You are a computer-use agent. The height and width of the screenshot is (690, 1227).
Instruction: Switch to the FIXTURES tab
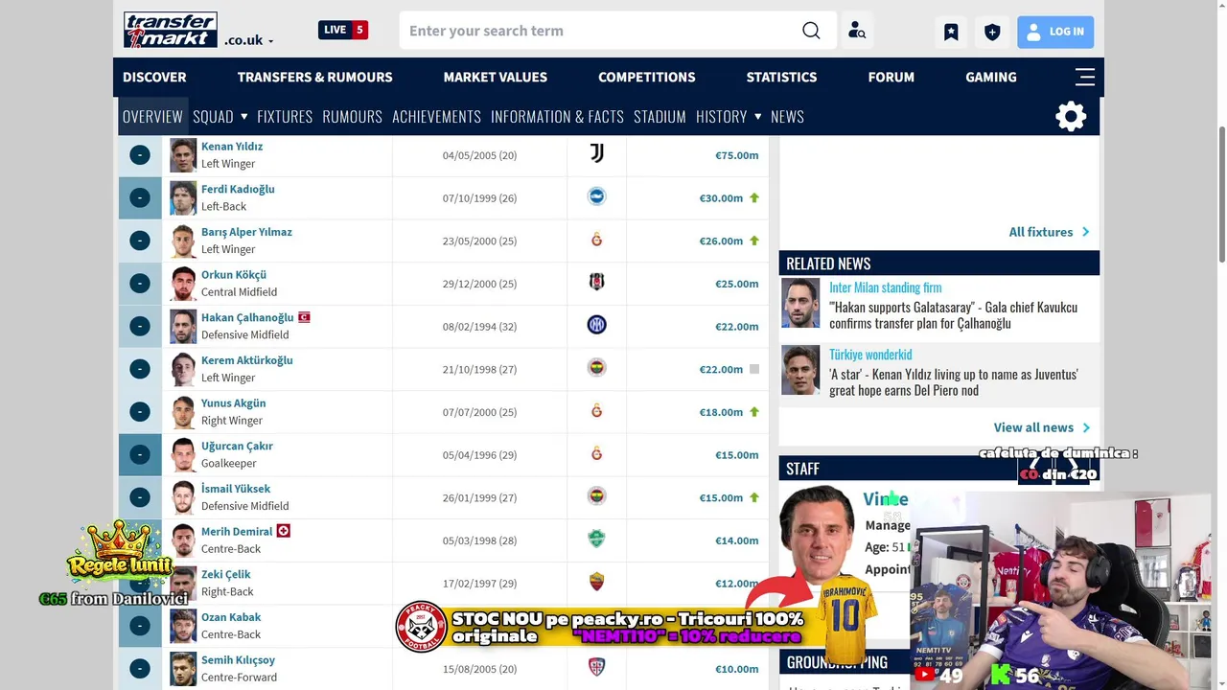[285, 116]
